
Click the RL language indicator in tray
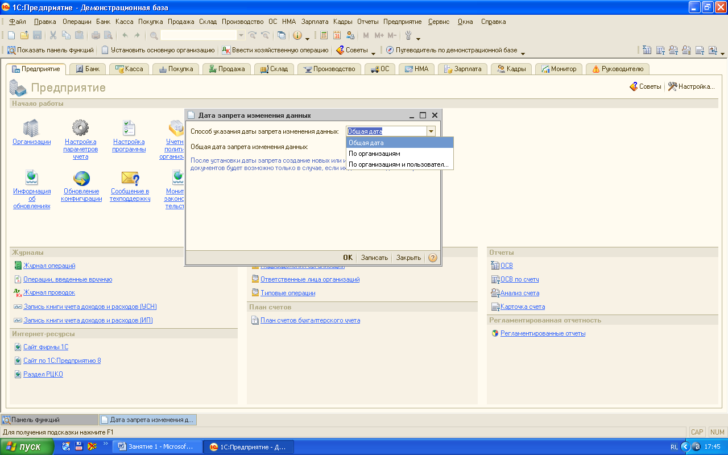674,447
